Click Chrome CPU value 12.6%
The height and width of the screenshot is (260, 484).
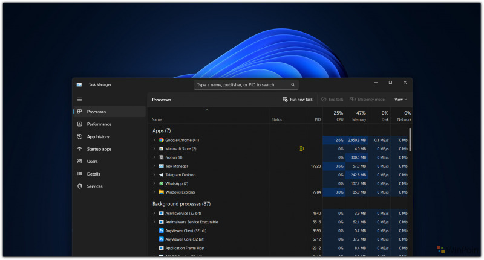pos(339,140)
